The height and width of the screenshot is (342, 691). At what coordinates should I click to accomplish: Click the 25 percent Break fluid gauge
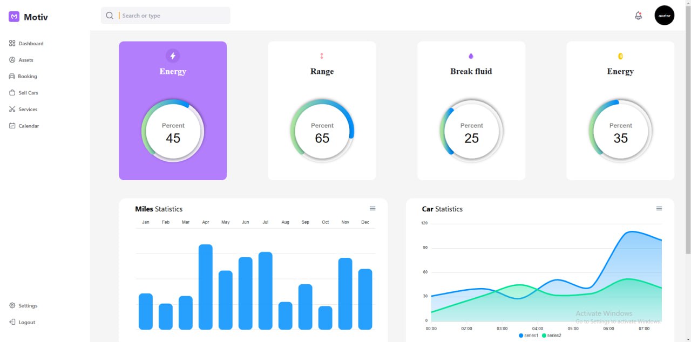click(x=471, y=132)
